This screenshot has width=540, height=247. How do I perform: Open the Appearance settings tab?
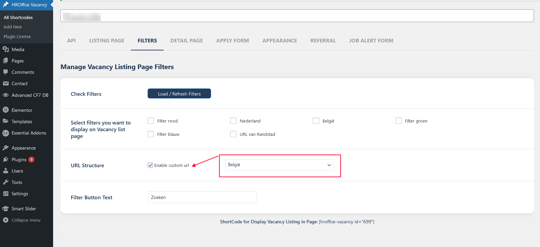click(x=280, y=41)
